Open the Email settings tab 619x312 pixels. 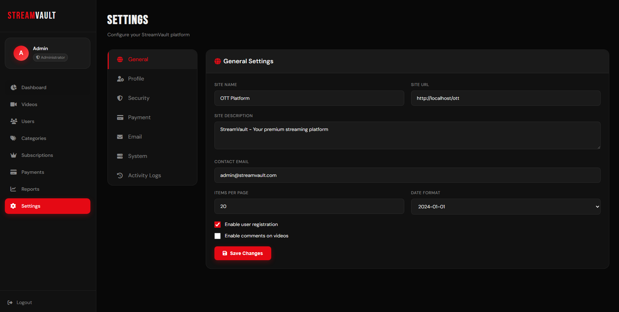click(135, 137)
